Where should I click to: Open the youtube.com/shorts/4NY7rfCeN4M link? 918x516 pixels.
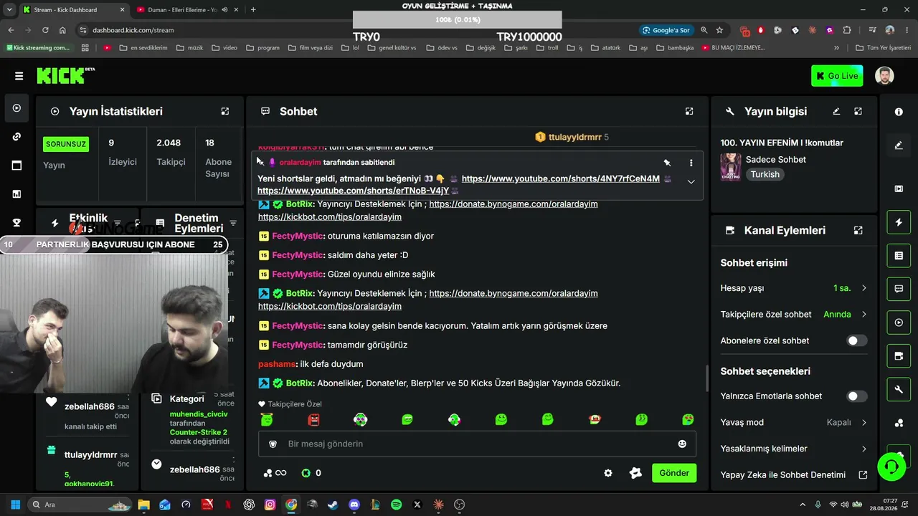561,178
